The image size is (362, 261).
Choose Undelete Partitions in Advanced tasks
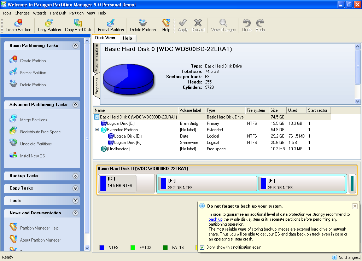click(36, 144)
